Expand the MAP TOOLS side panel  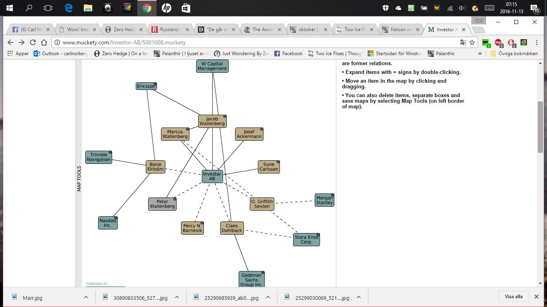tap(79, 178)
